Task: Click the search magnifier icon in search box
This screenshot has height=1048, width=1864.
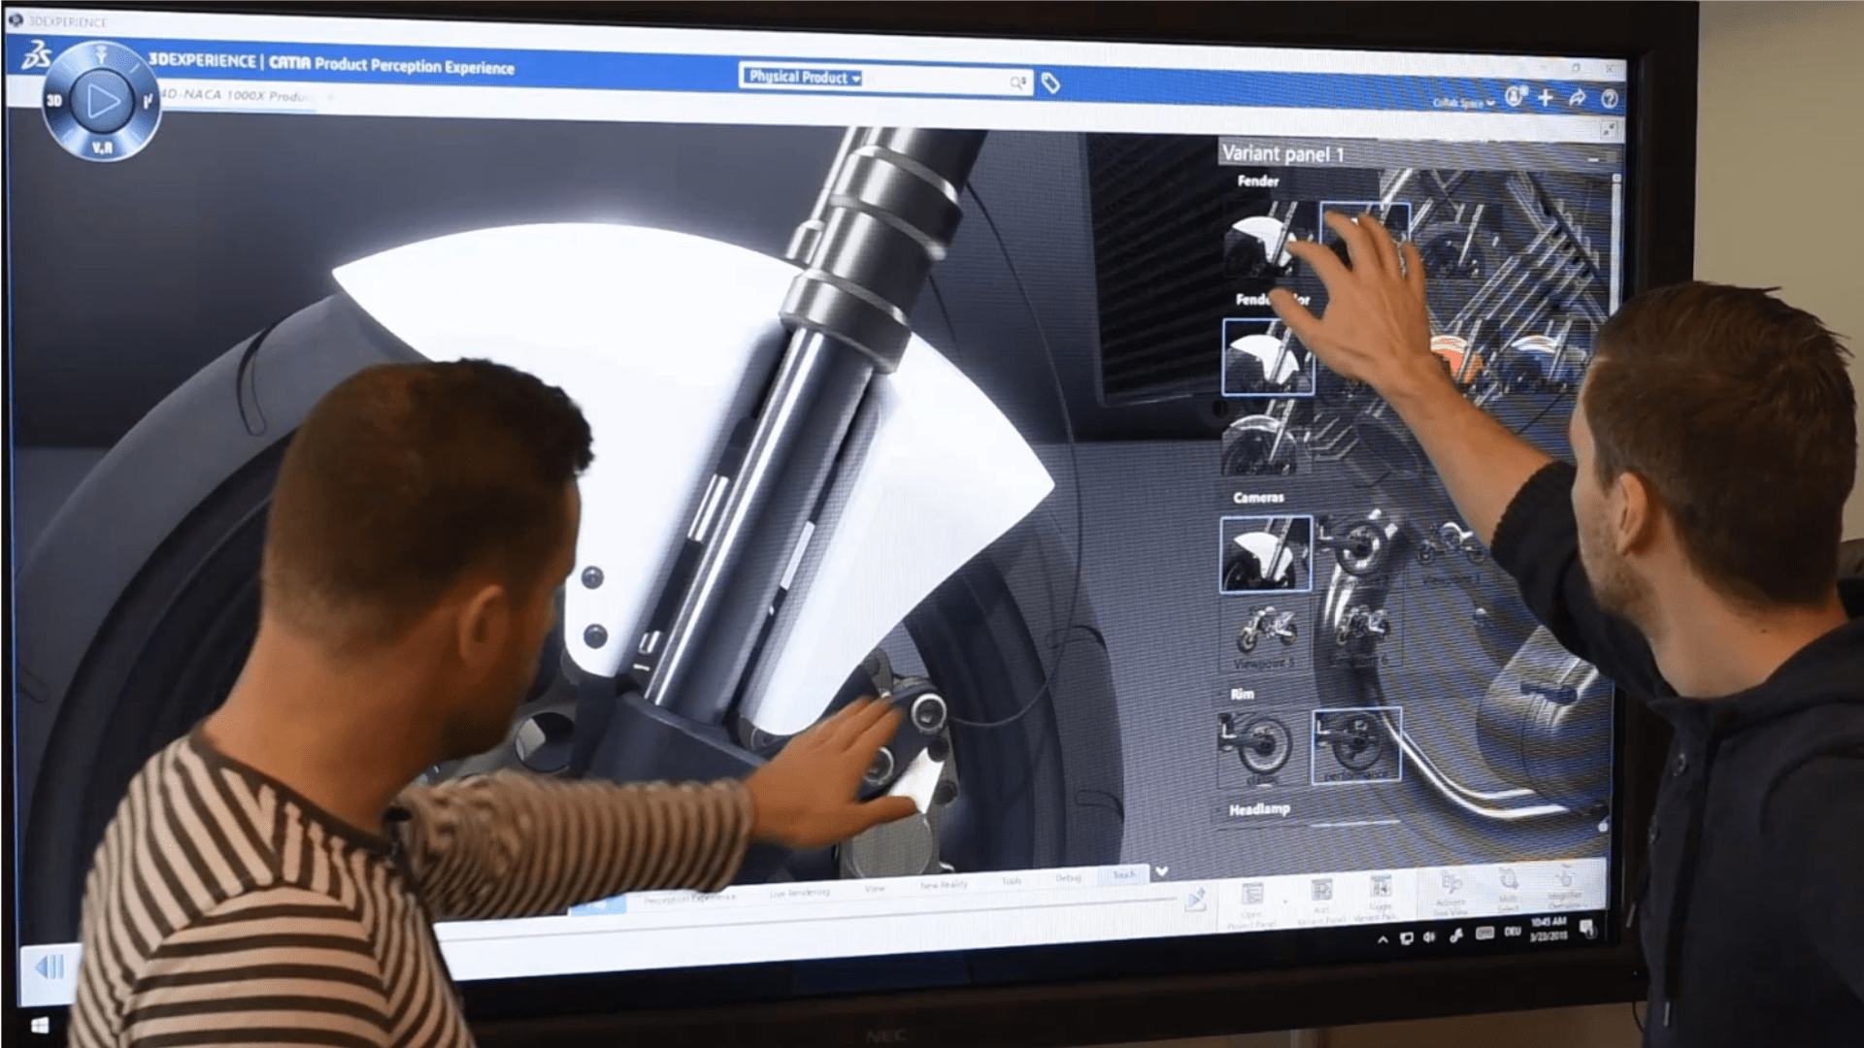Action: tap(1016, 82)
